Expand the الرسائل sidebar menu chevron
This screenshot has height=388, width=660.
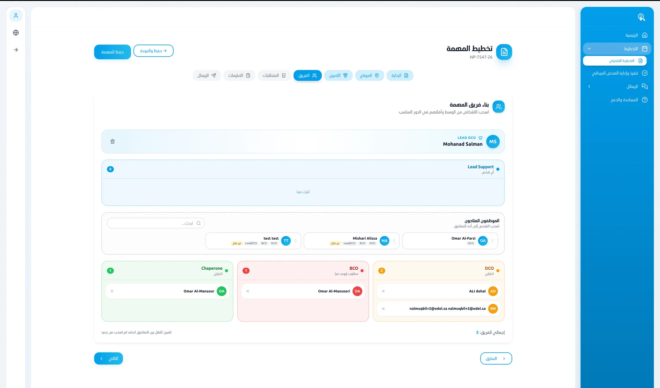[589, 86]
